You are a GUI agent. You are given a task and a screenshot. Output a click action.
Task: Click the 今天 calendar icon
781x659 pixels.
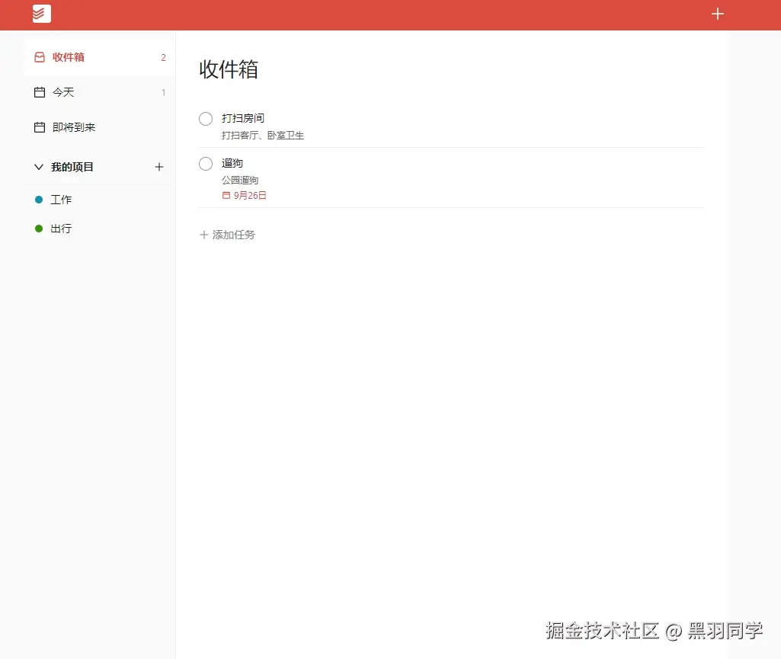click(39, 92)
